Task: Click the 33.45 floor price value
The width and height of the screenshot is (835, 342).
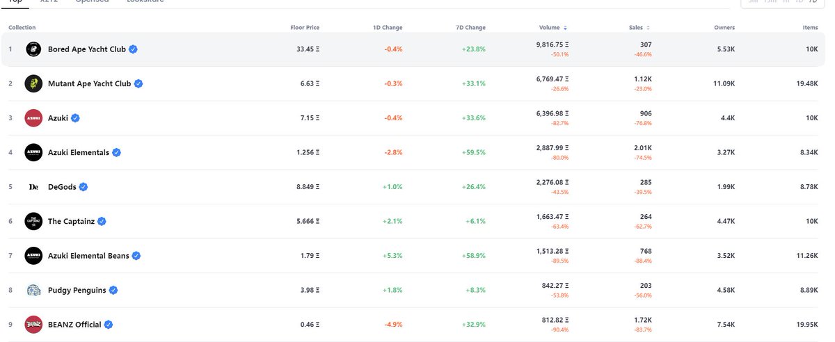Action: click(x=308, y=49)
